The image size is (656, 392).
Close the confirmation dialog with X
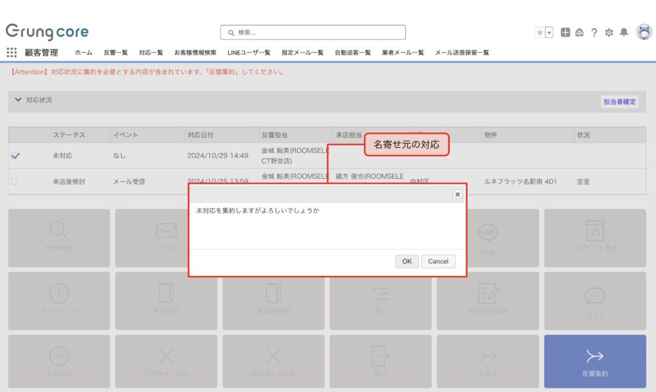pyautogui.click(x=457, y=194)
